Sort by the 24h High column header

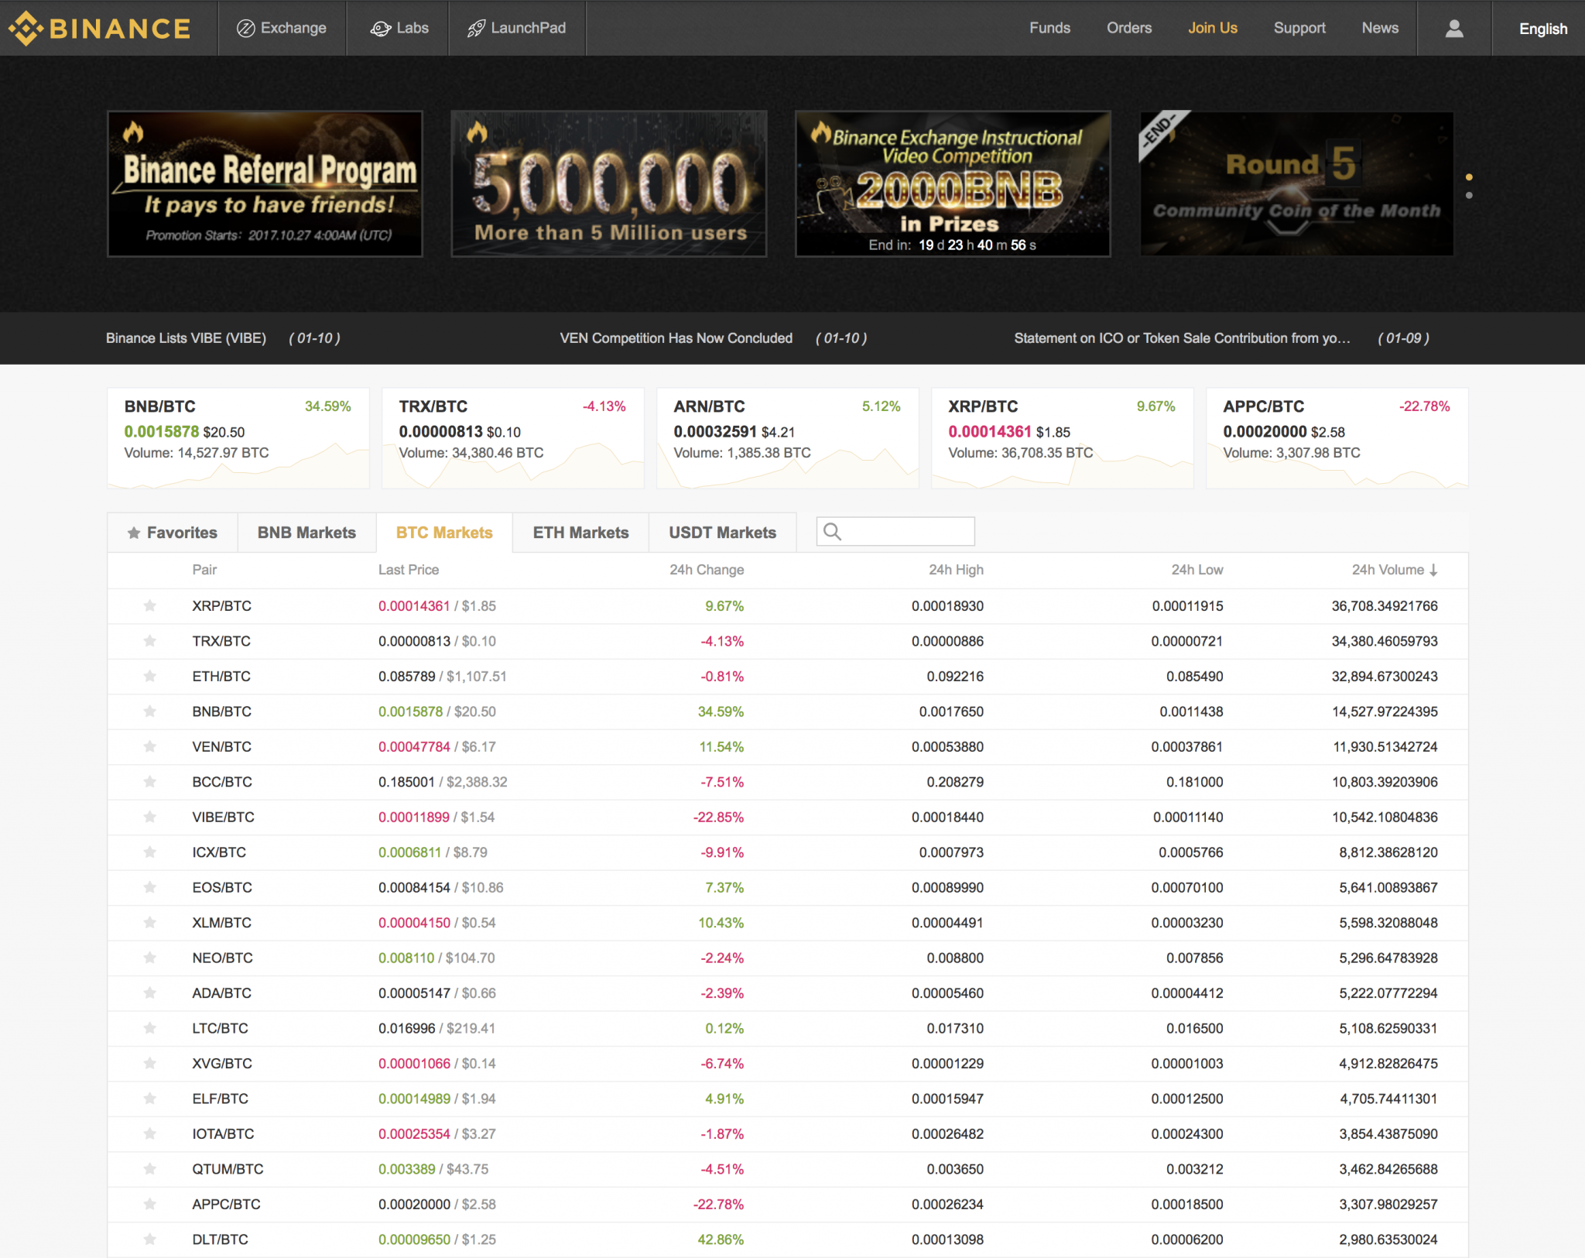[x=956, y=570]
